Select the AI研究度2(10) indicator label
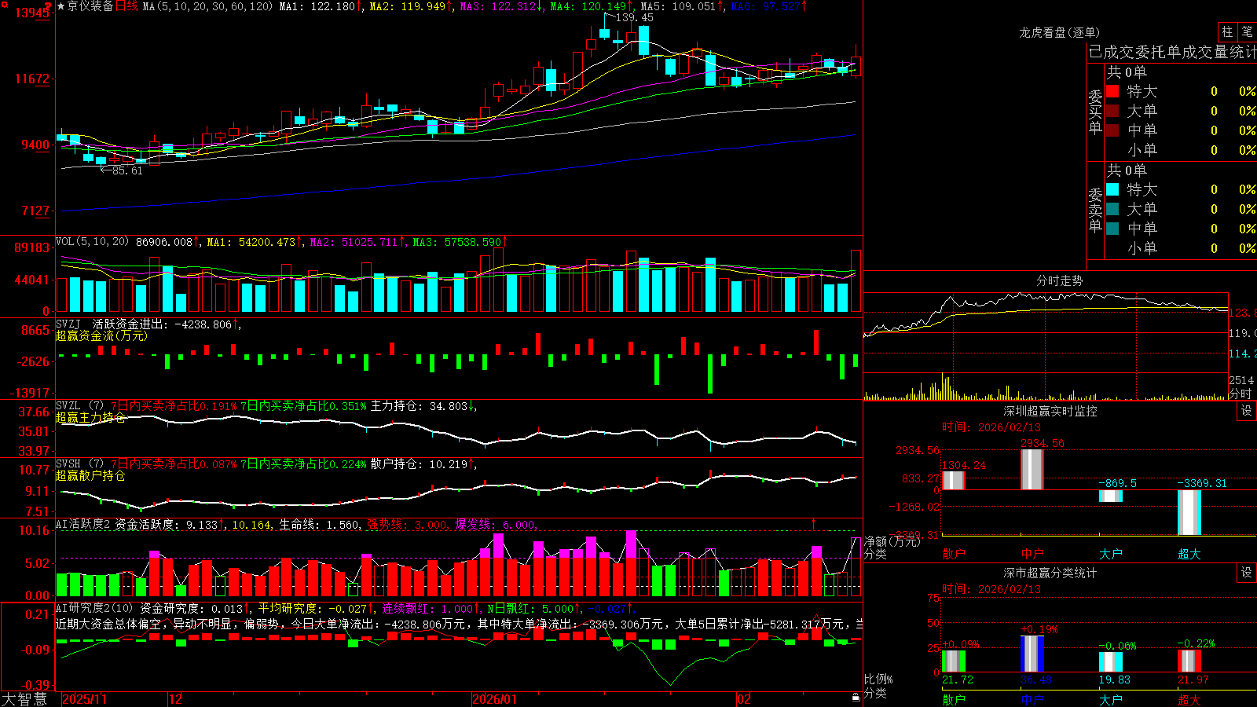The height and width of the screenshot is (707, 1257). [94, 608]
